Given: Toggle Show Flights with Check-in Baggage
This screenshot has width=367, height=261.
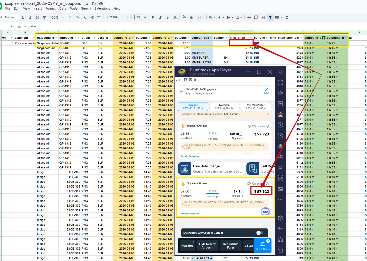Looking at the screenshot, I should (260, 233).
